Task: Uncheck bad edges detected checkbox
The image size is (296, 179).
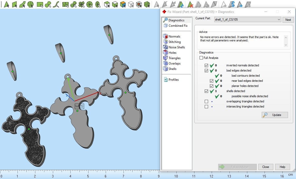Action: (x=206, y=70)
